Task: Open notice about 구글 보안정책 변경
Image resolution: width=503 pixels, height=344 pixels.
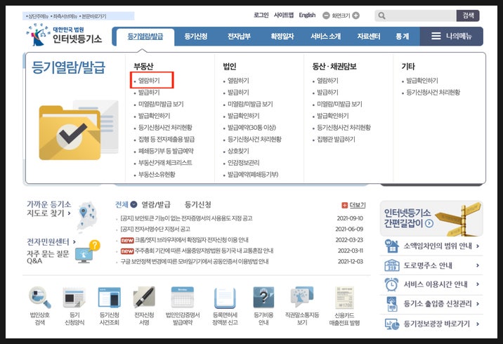Action: [x=195, y=261]
